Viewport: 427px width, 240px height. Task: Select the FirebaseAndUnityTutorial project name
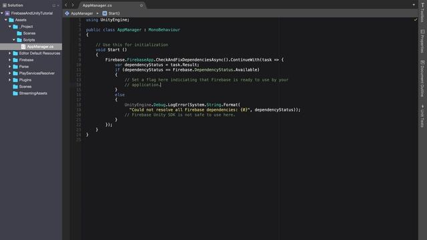[x=32, y=13]
